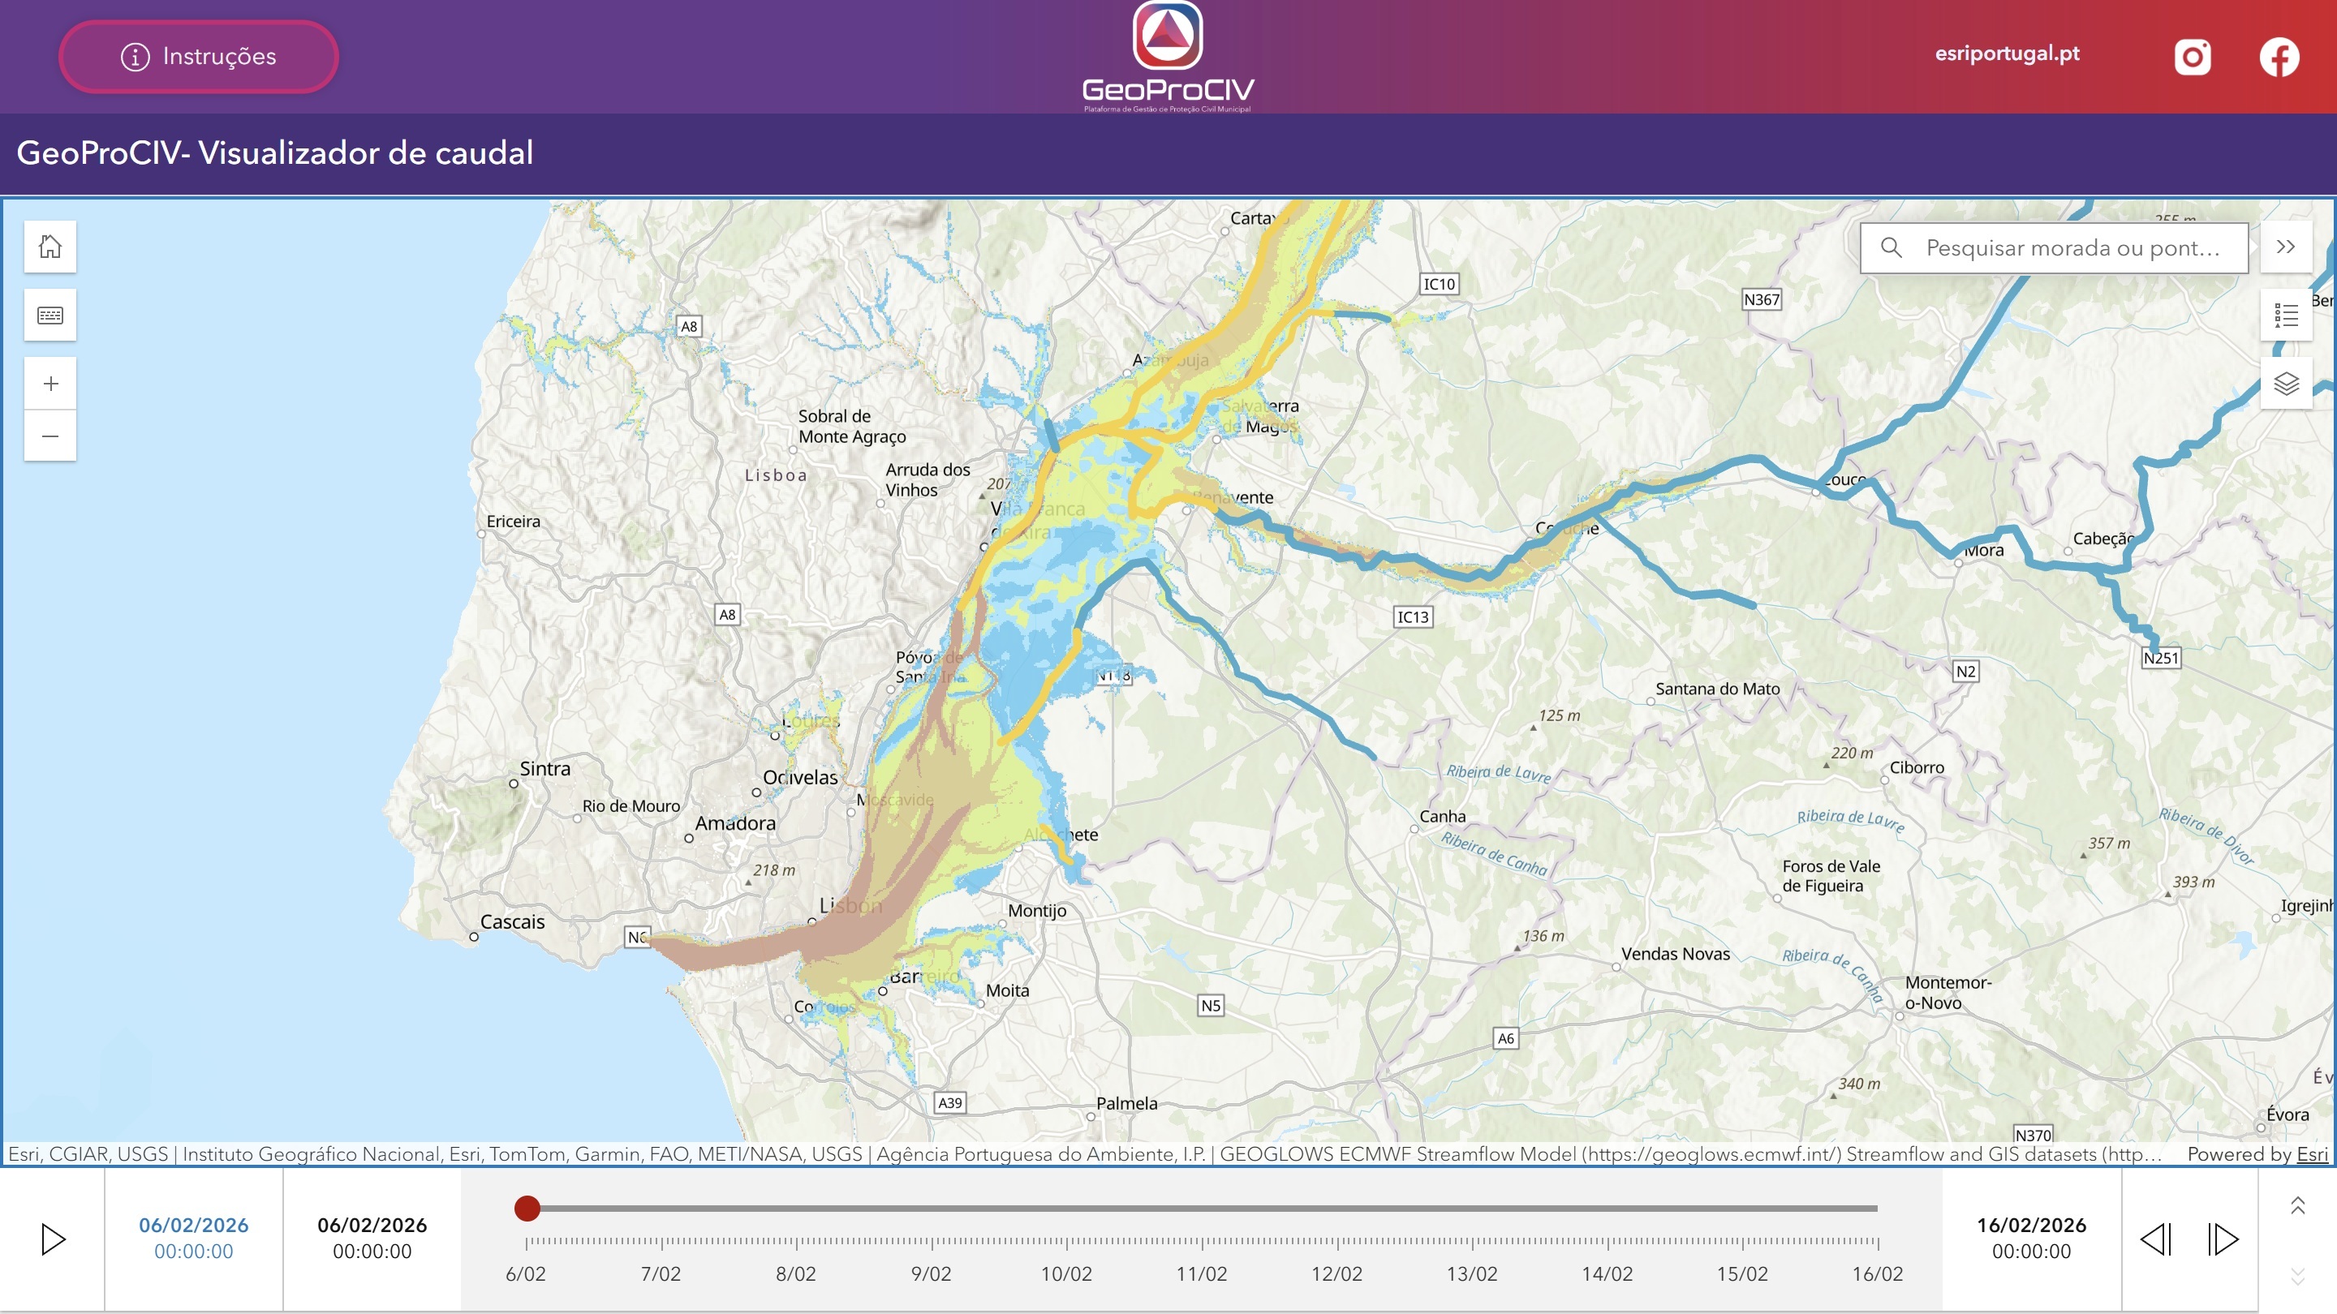Open the Instruções button

[199, 57]
